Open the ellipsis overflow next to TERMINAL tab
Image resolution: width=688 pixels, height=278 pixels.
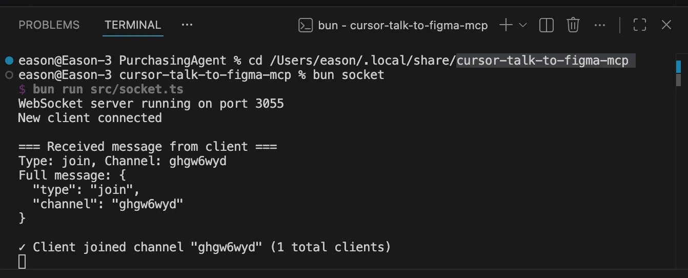[187, 25]
